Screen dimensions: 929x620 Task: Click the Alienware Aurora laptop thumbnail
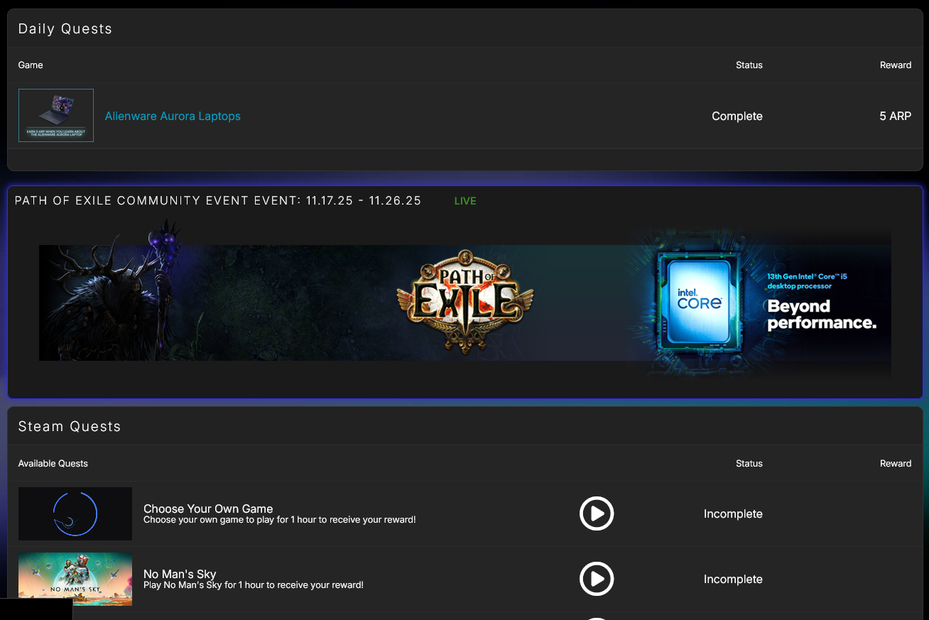[x=56, y=115]
